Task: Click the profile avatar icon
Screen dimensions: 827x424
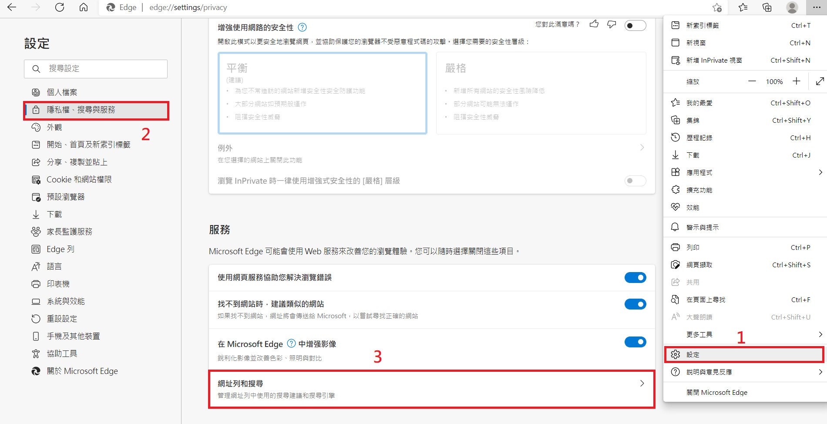Action: [792, 7]
